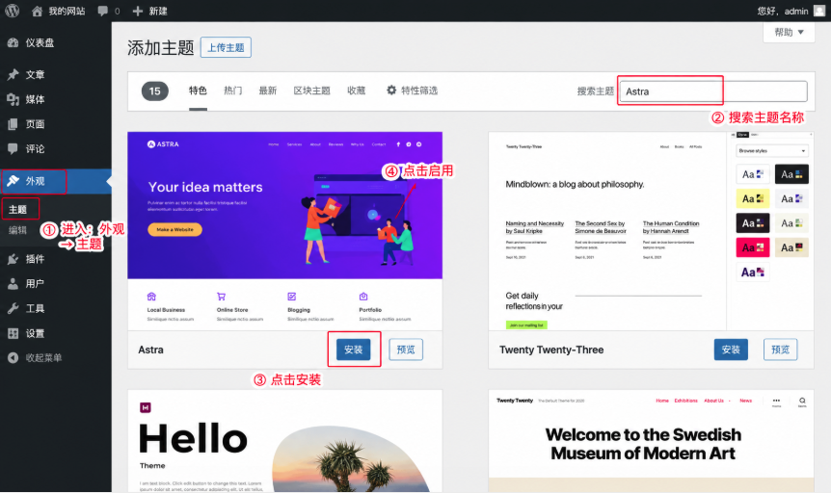This screenshot has height=493, width=831.
Task: Open the Twenty Twenty-Three theme thumbnail
Action: pos(651,231)
